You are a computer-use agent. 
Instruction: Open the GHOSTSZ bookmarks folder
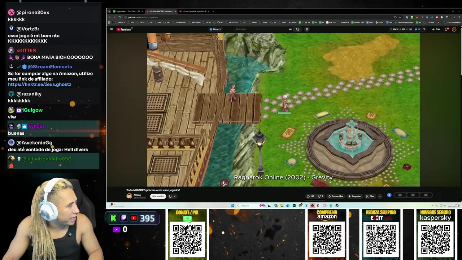click(120, 22)
